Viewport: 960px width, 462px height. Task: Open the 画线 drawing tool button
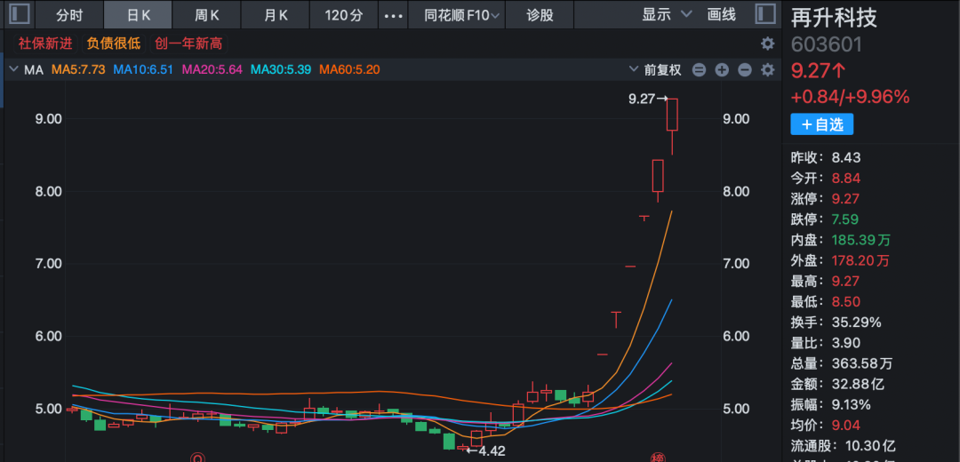(x=722, y=15)
